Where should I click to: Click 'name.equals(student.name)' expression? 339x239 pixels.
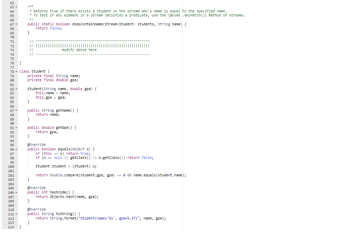pos(159,175)
